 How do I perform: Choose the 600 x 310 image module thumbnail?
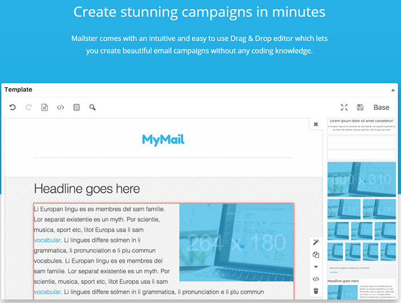[361, 179]
